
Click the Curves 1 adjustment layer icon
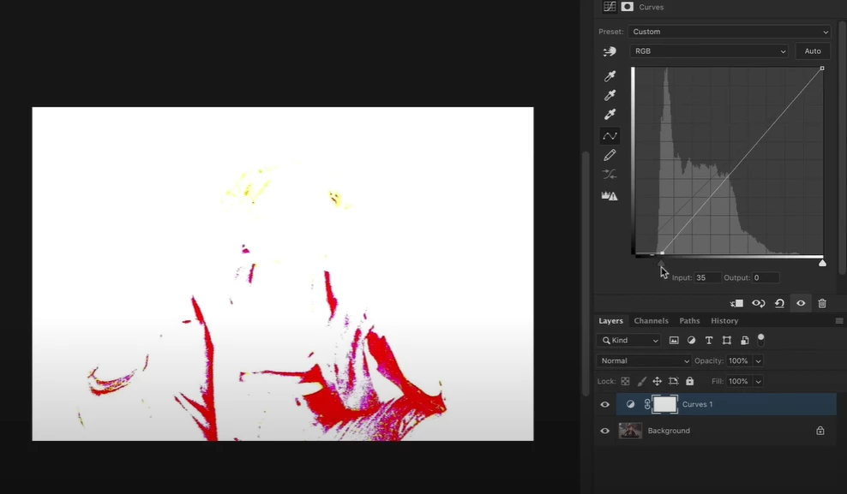point(630,404)
